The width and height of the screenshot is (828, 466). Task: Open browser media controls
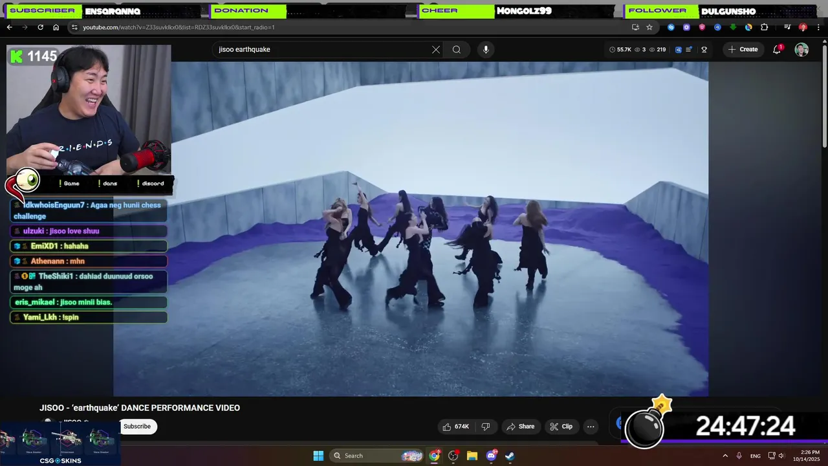coord(787,27)
